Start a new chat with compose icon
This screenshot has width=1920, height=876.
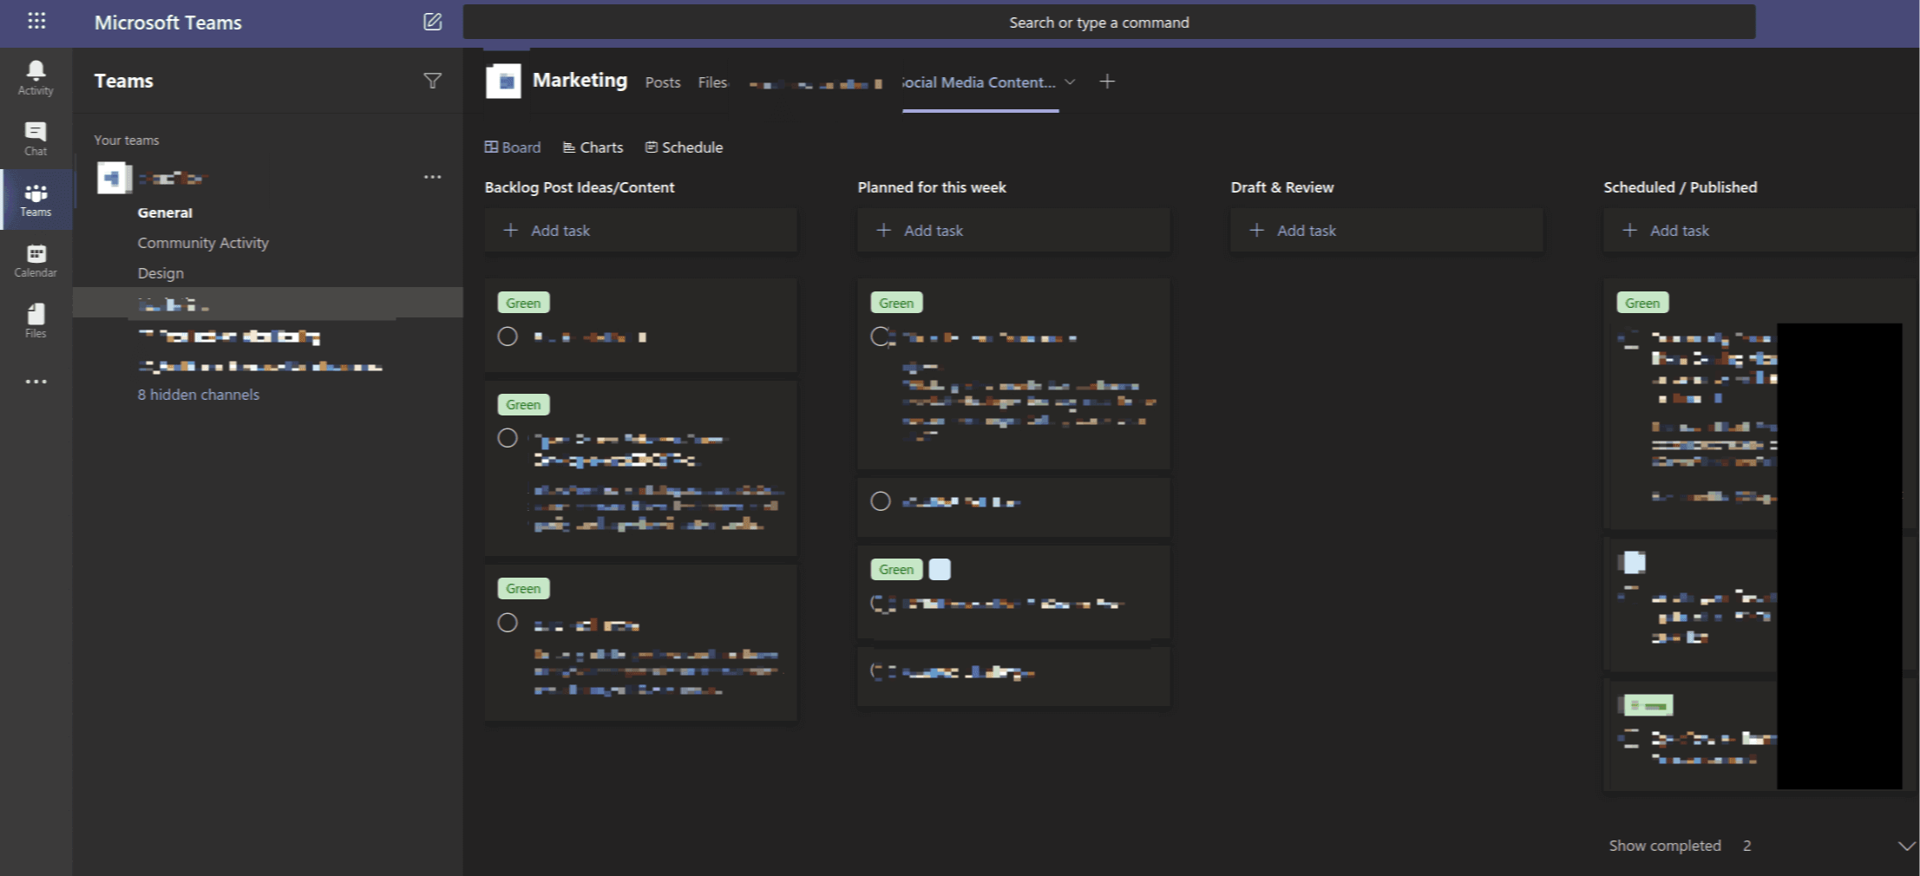[432, 22]
